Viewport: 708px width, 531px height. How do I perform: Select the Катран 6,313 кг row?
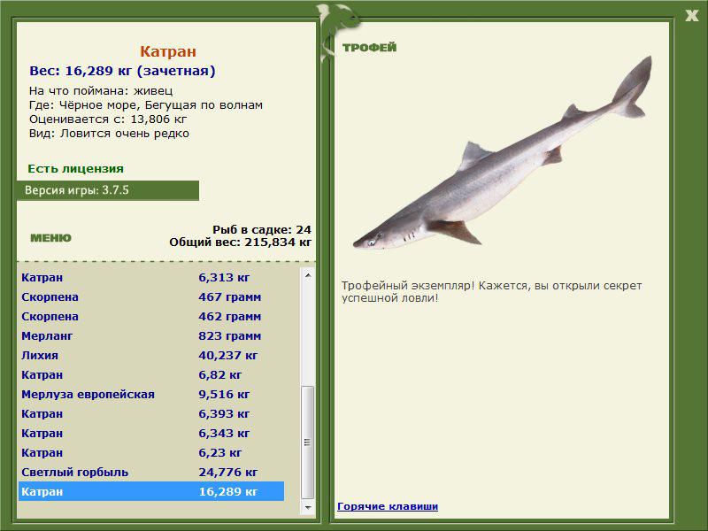[151, 278]
